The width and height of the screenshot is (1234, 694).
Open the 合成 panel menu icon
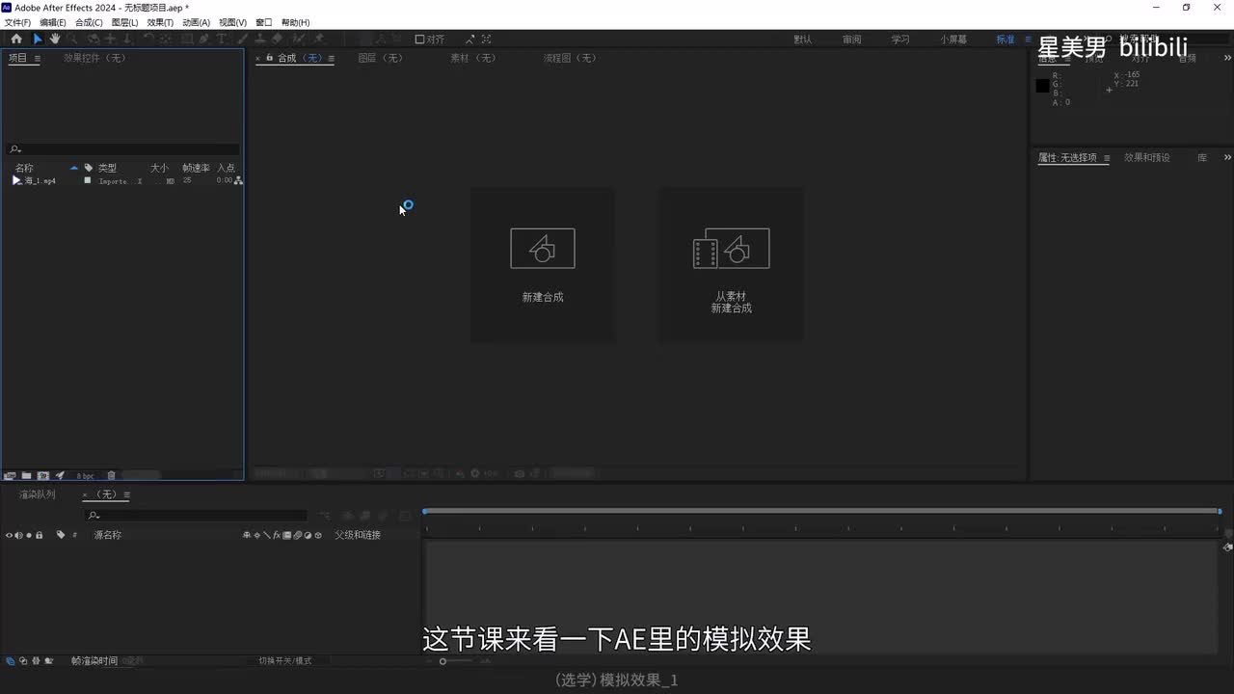pos(331,58)
